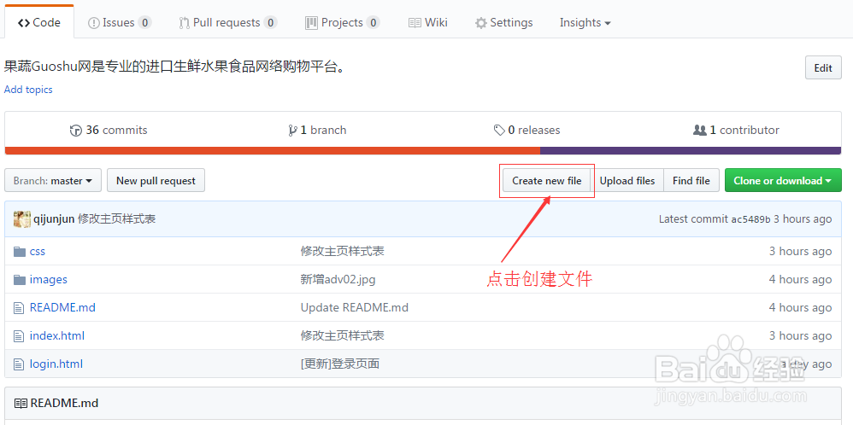
Task: Click the README.md panel header title
Action: (x=64, y=404)
